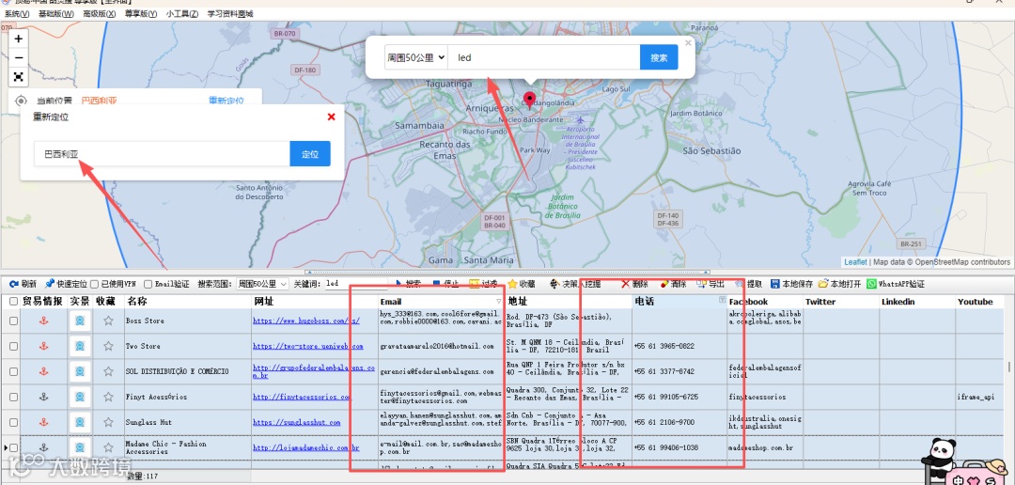Zoom out on the map
This screenshot has height=485, width=1015.
click(x=19, y=57)
